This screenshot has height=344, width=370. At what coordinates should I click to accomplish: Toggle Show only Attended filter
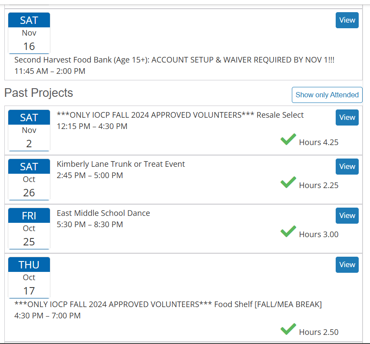click(327, 95)
